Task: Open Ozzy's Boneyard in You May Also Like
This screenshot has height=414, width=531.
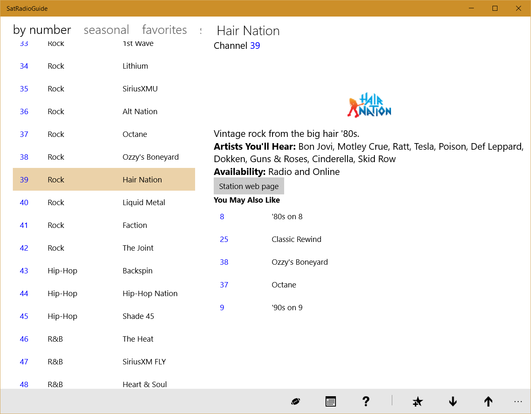Action: click(300, 262)
